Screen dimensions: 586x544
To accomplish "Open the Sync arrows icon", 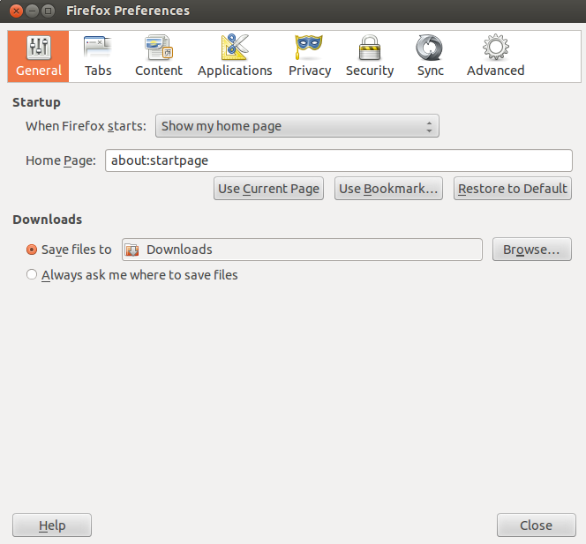I will tap(430, 48).
